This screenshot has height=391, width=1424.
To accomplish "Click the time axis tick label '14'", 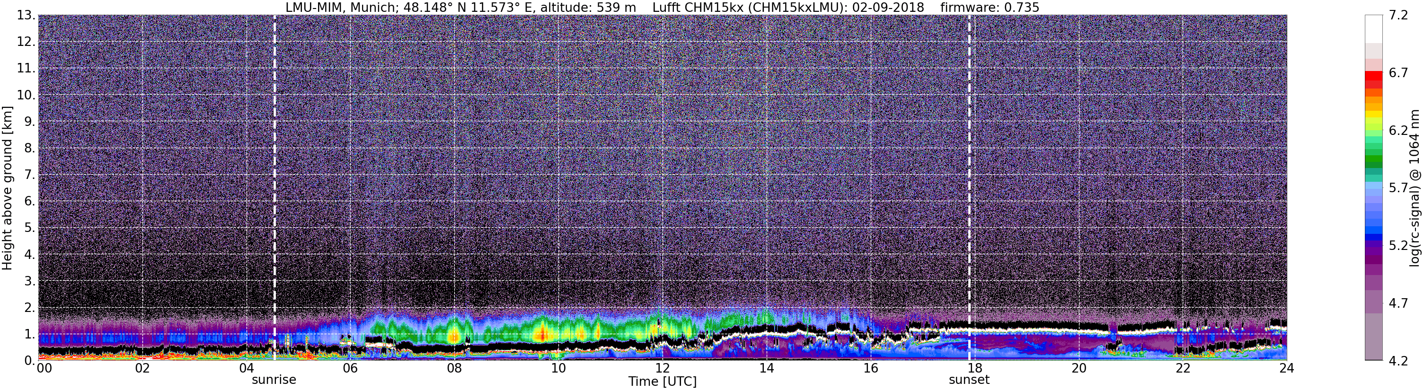I will pyautogui.click(x=766, y=368).
